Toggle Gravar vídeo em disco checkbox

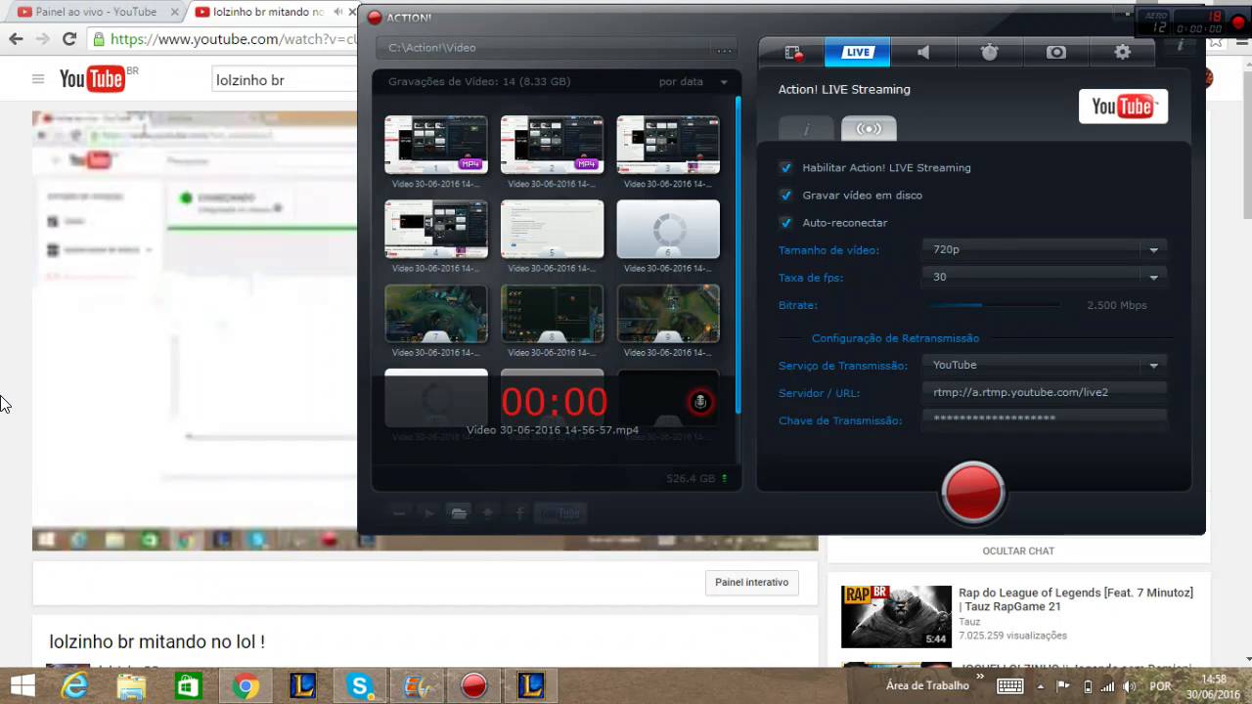coord(785,195)
